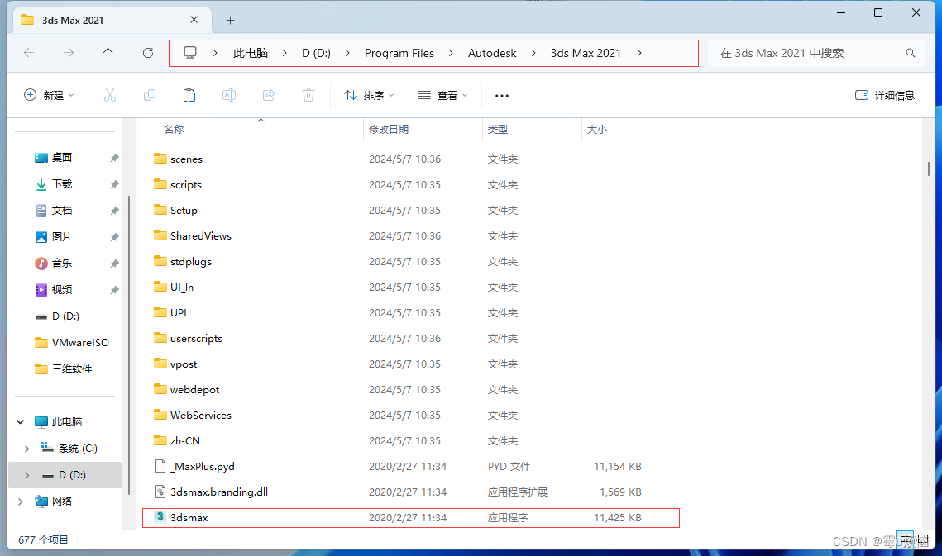Click the Back navigation arrow
This screenshot has width=942, height=556.
pos(29,53)
